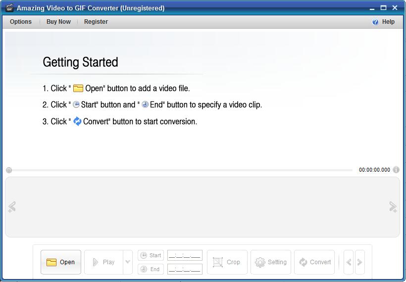Expand the dropdown arrow beside Play
The image size is (406, 282).
pos(128,262)
